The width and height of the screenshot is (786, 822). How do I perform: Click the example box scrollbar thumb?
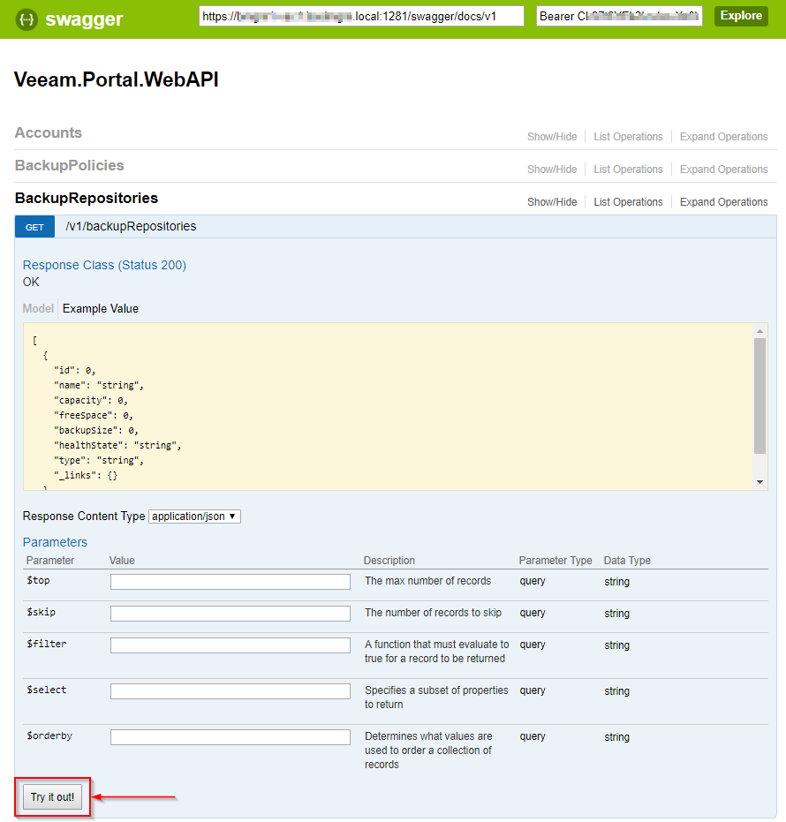pyautogui.click(x=760, y=396)
